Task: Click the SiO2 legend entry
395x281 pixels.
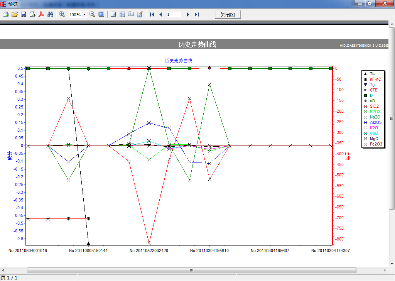Action: [371, 107]
